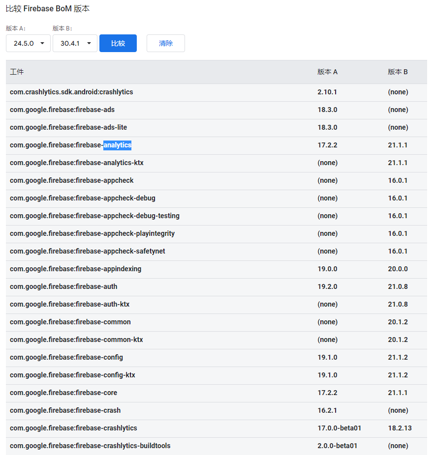Image resolution: width=434 pixels, height=455 pixels.
Task: Click version A value 16.2.1 for firebase-crash
Action: coord(327,411)
